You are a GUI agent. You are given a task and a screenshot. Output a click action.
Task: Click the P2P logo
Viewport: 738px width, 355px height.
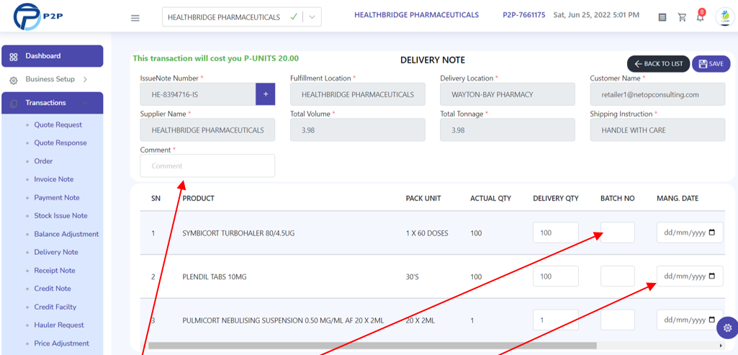click(39, 17)
